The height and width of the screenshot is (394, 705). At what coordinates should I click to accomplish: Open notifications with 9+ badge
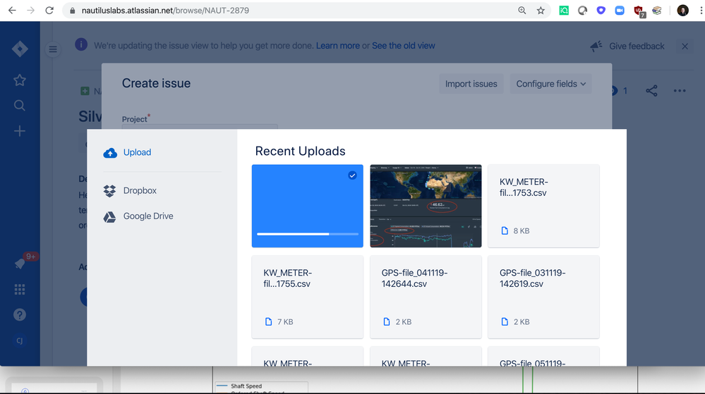point(20,262)
